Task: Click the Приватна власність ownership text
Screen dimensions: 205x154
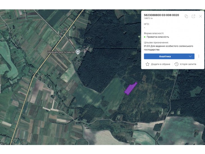Action: click(x=158, y=37)
